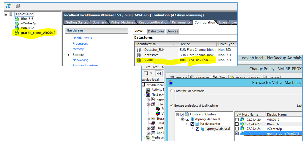The width and height of the screenshot is (307, 144).
Task: Click the Applications icon in NetBackup tree
Action: coord(153,133)
